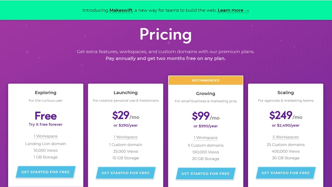Follow the Makeswift link in announcement banner
This screenshot has height=187, width=332.
121,11
